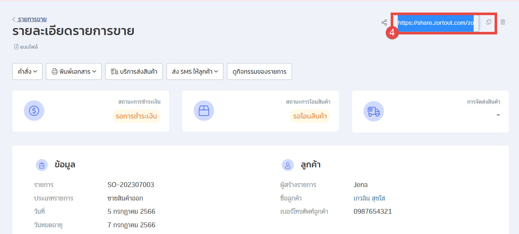Click the back chevron before รายการขาย
The width and height of the screenshot is (519, 234).
tap(14, 19)
